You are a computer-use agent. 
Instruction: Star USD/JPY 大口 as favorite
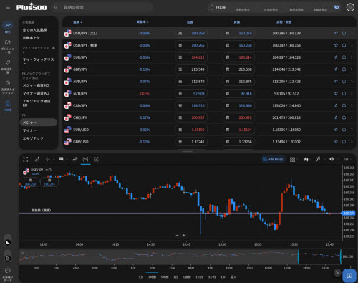(x=336, y=33)
